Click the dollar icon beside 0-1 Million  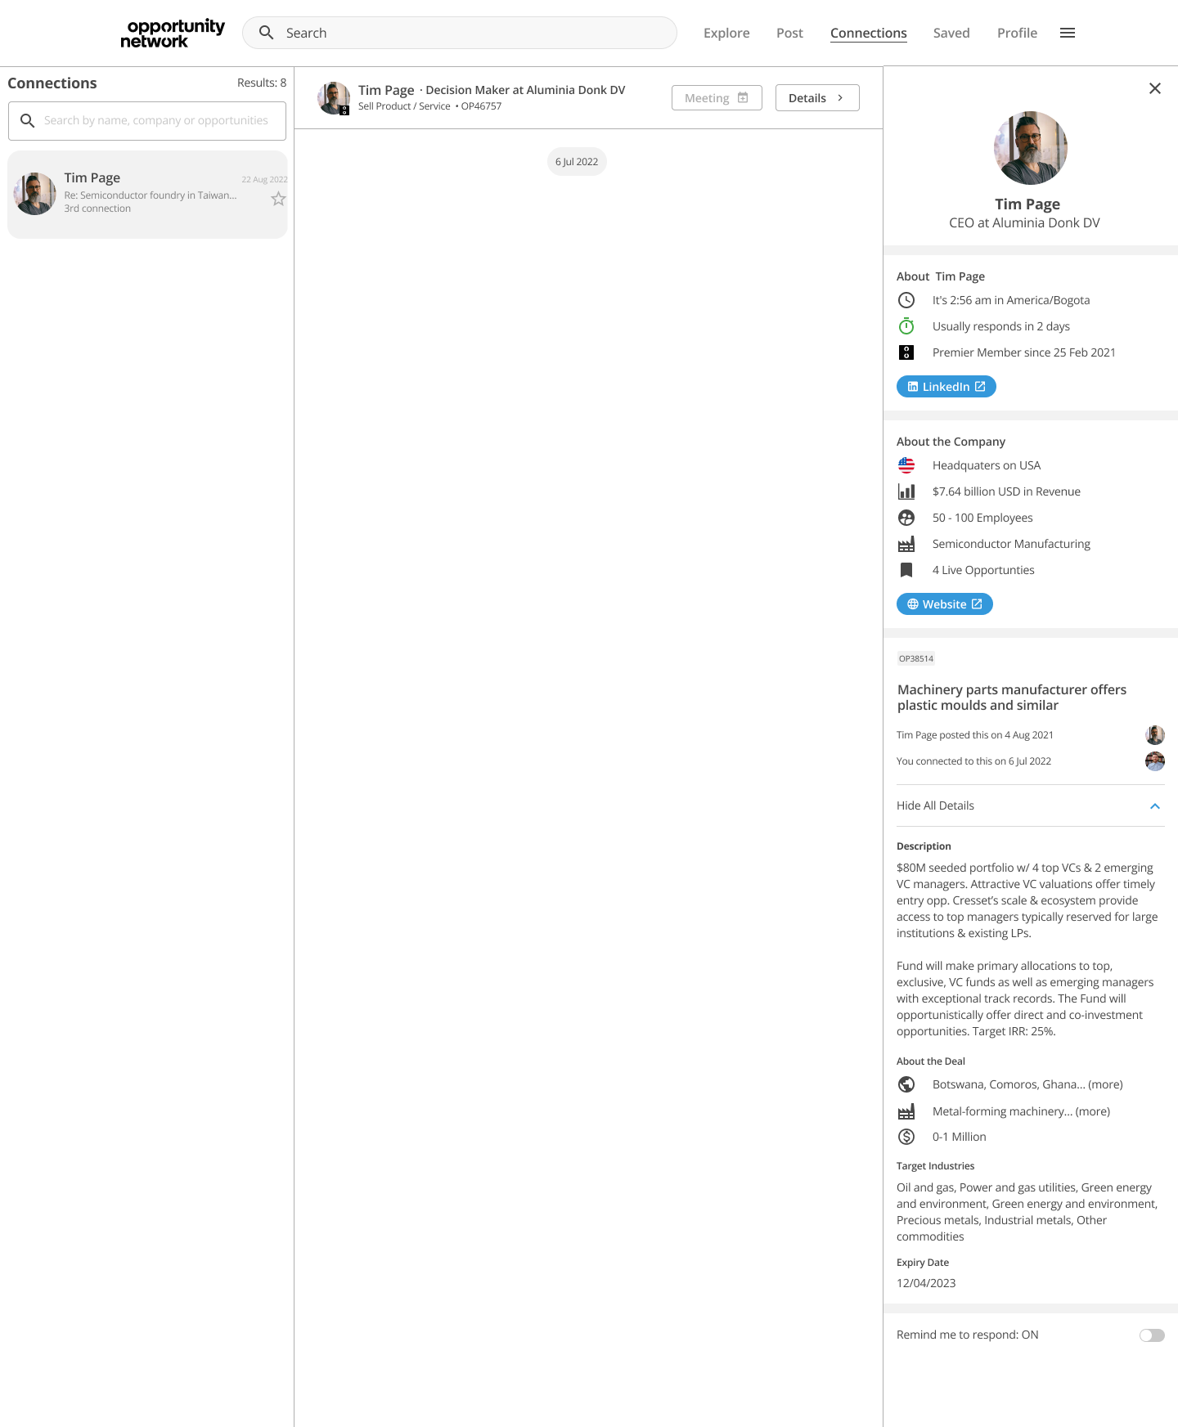coord(906,1137)
